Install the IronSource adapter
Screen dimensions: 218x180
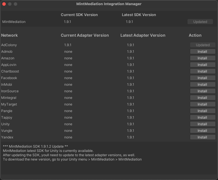coord(203,91)
